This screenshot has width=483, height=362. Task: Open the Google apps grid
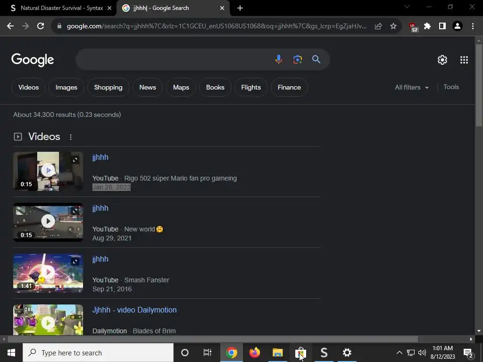click(x=464, y=60)
